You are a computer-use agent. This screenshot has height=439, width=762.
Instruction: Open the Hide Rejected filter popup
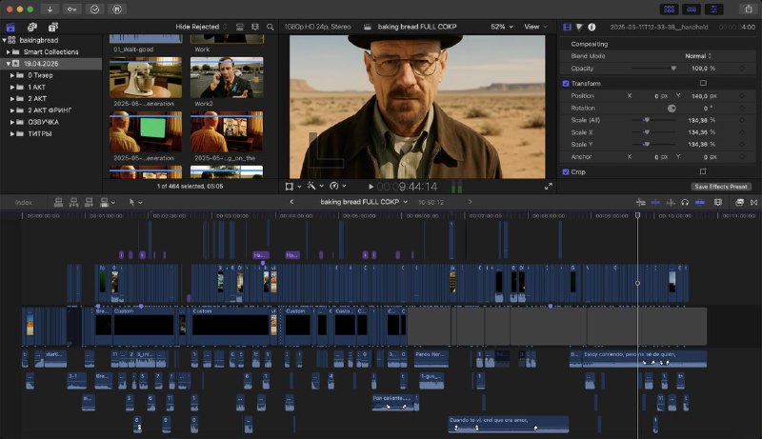[201, 27]
